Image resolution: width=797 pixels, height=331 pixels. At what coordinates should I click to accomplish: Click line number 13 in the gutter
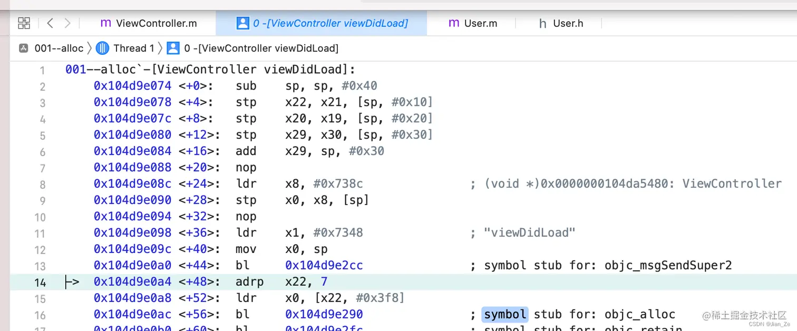click(x=40, y=266)
